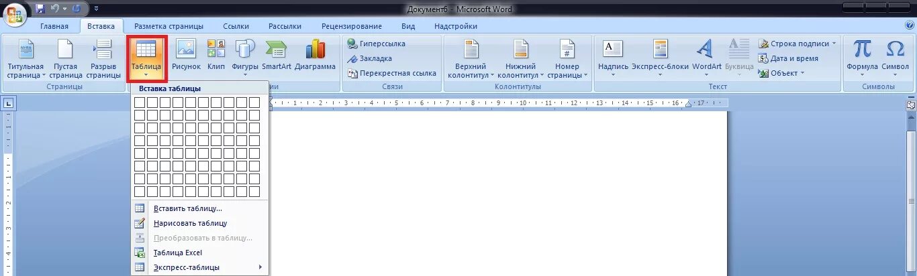Insert a Титульная страница cover page
Screen dimensions: 917x276
click(x=26, y=59)
